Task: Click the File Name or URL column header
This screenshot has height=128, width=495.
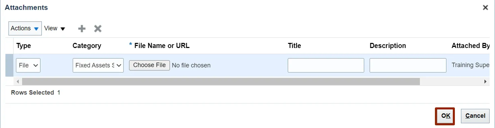Action: 162,46
